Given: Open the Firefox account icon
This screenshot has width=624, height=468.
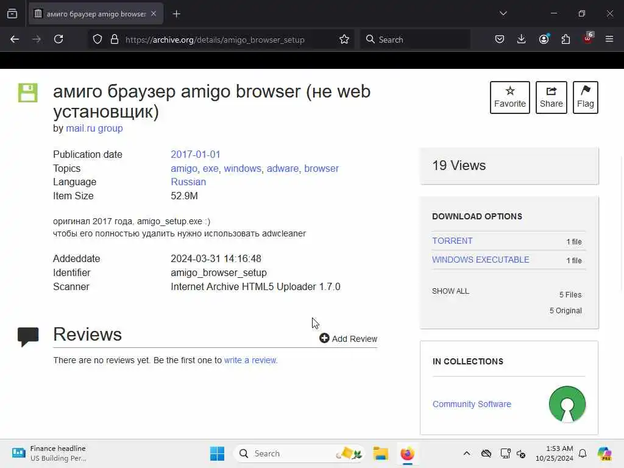Looking at the screenshot, I should click(544, 40).
